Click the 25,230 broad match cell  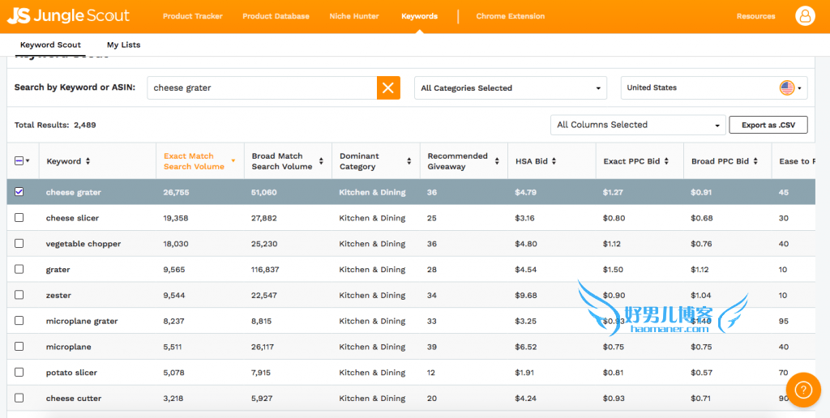(264, 244)
